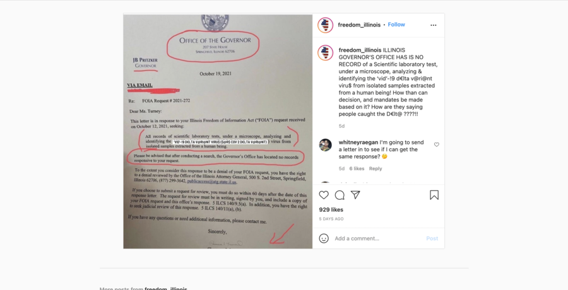The height and width of the screenshot is (290, 568).
Task: Click freedom_illinois avatar beside the caption
Action: point(325,53)
